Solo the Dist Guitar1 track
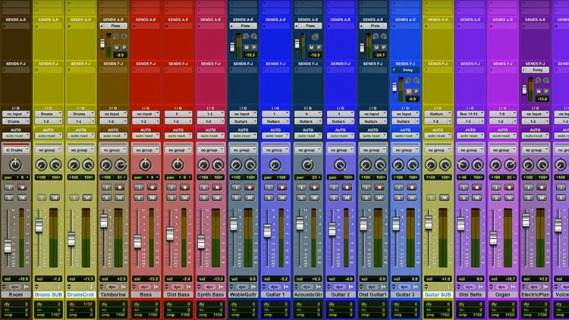Viewport: 569px width, 320px height. click(x=366, y=198)
